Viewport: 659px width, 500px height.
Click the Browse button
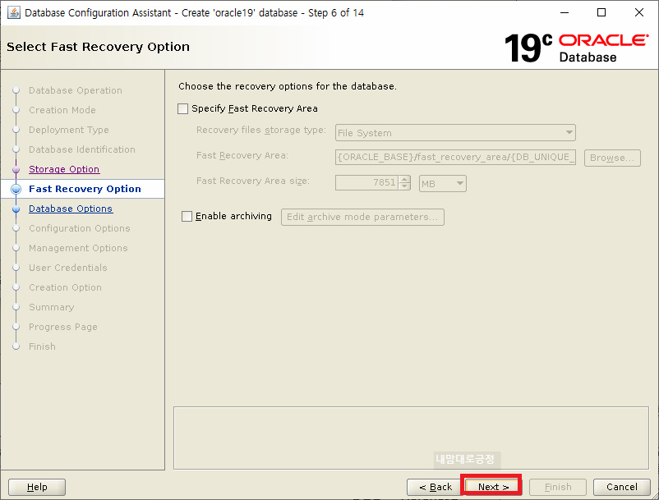pos(612,158)
